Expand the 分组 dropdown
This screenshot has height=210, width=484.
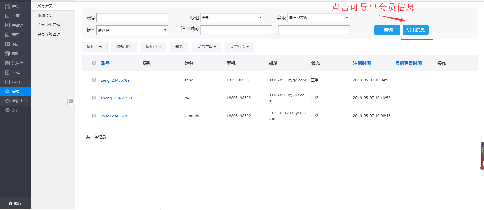tap(232, 18)
